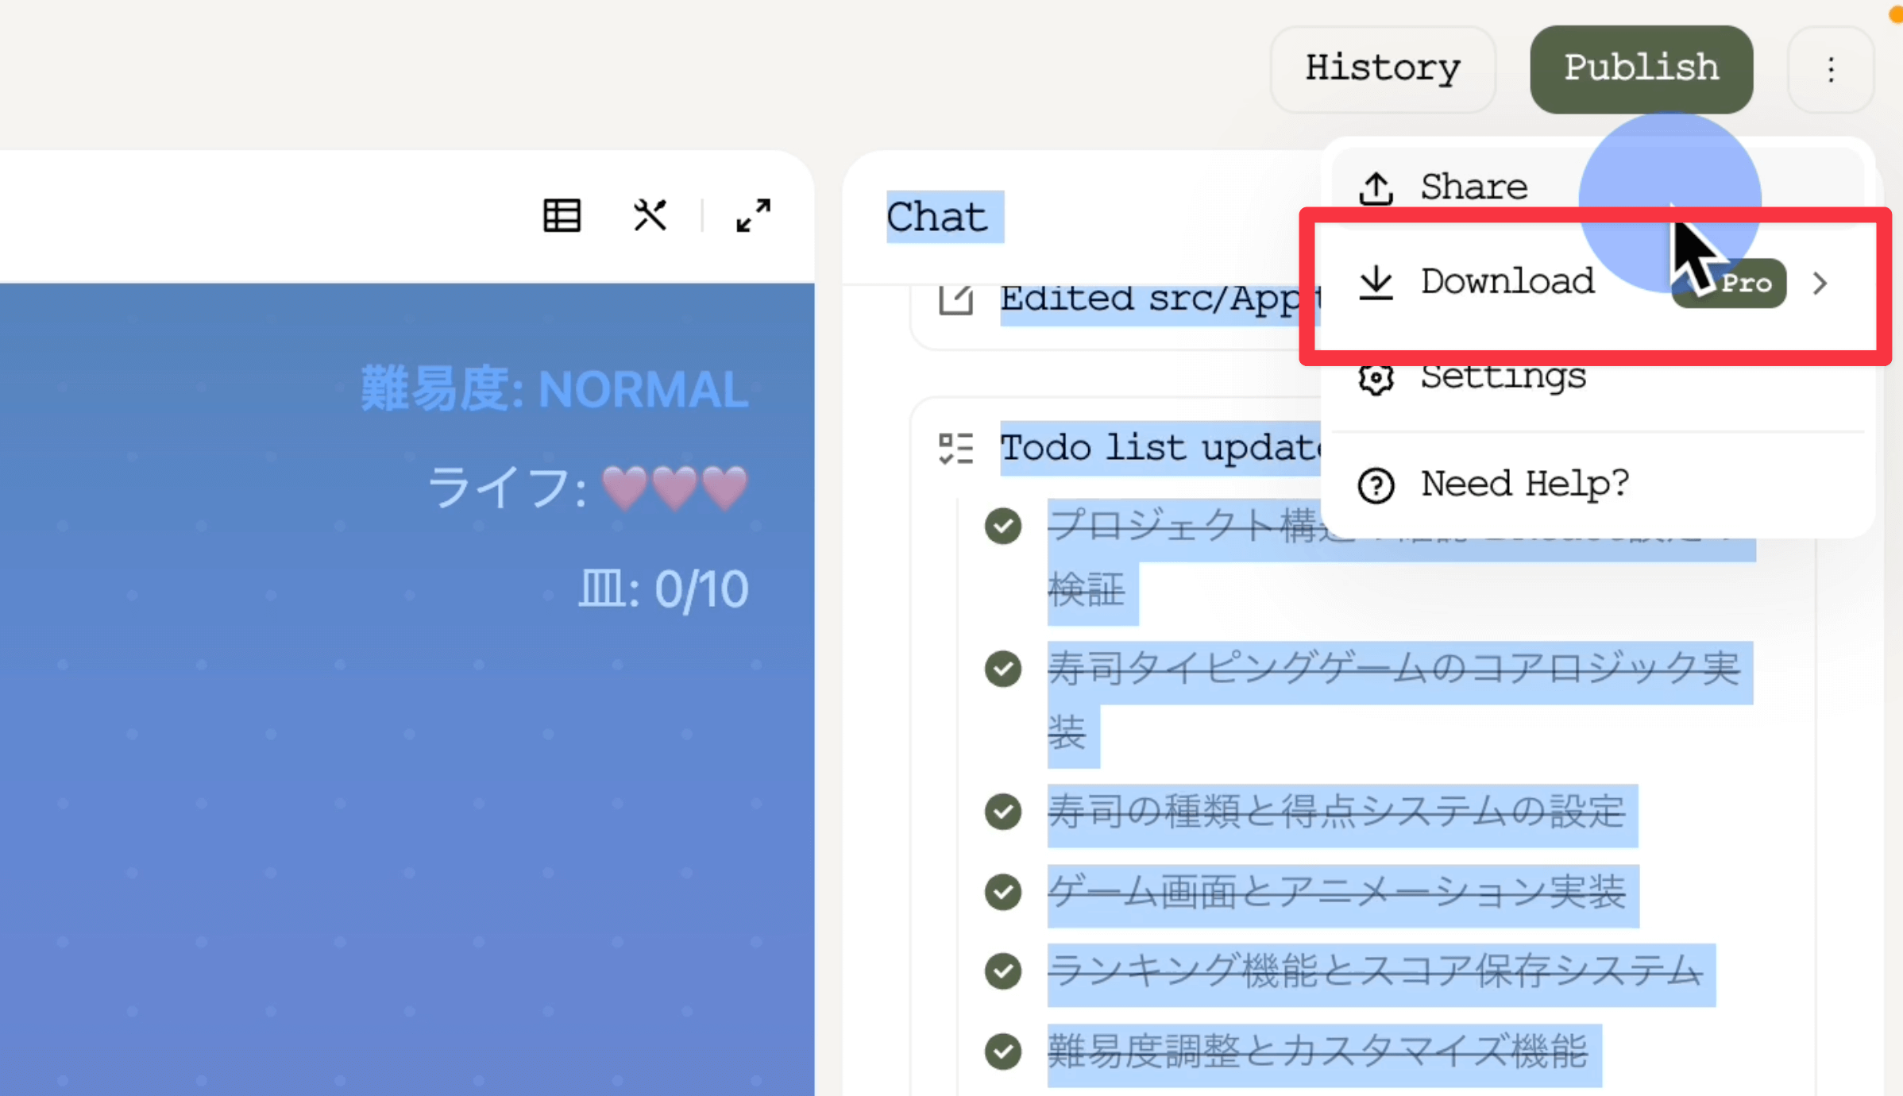Click the Download arrow icon

click(x=1376, y=282)
